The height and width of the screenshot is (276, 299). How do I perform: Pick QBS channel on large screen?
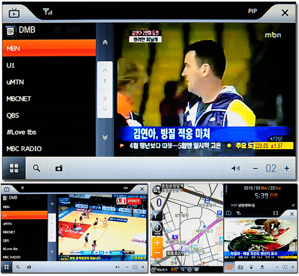pos(49,115)
